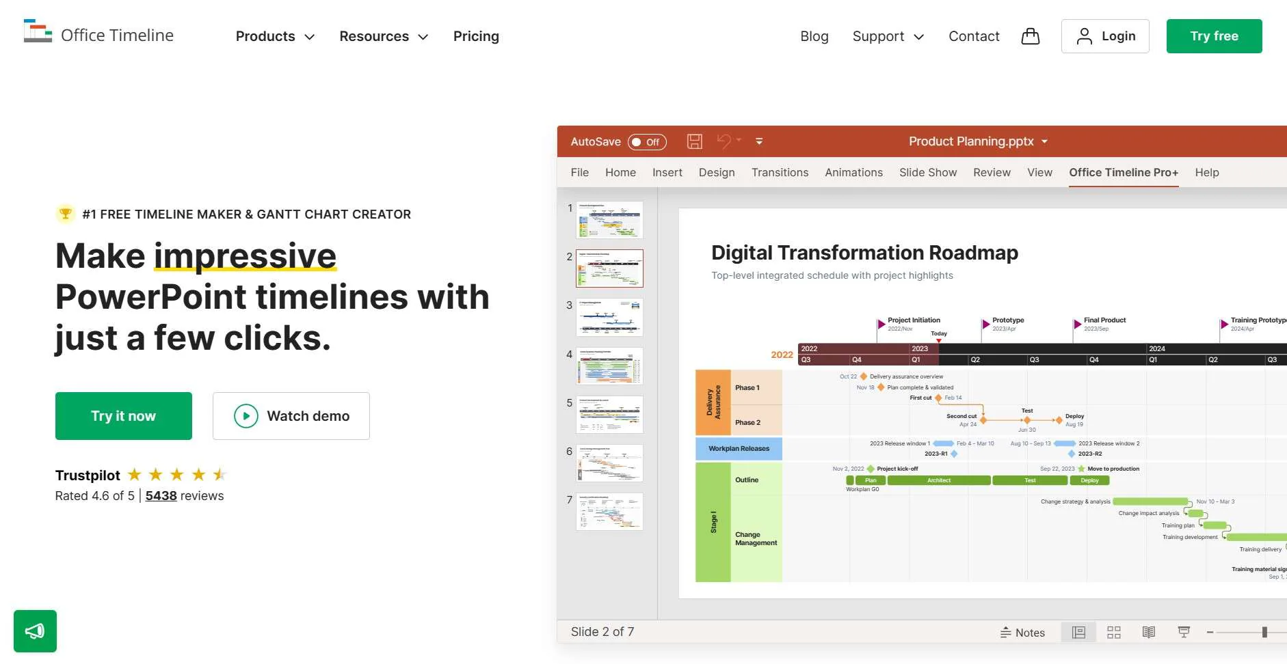Click the Login button
Viewport: 1287px width, 664px height.
click(x=1105, y=36)
